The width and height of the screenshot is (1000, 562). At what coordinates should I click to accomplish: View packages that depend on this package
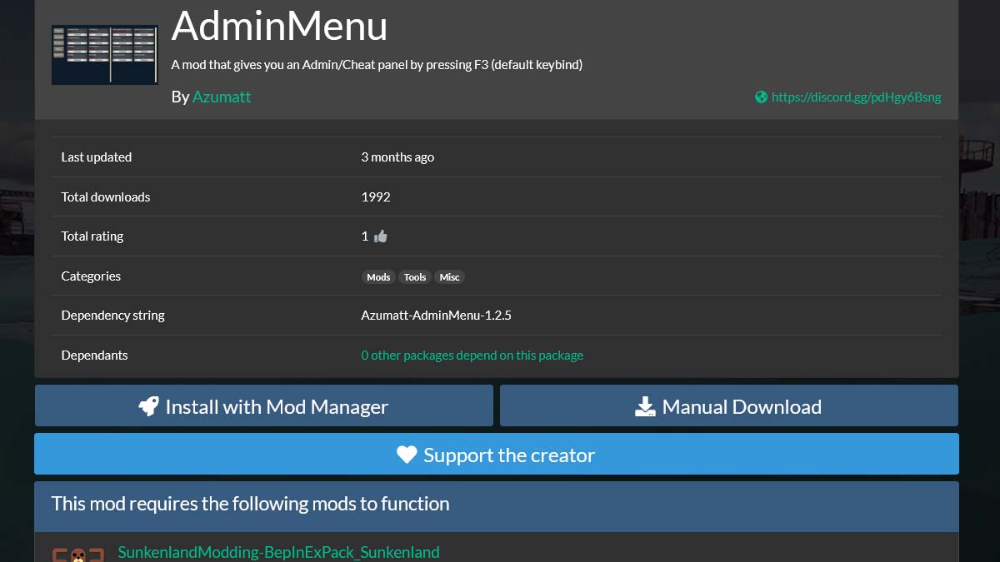(x=472, y=355)
